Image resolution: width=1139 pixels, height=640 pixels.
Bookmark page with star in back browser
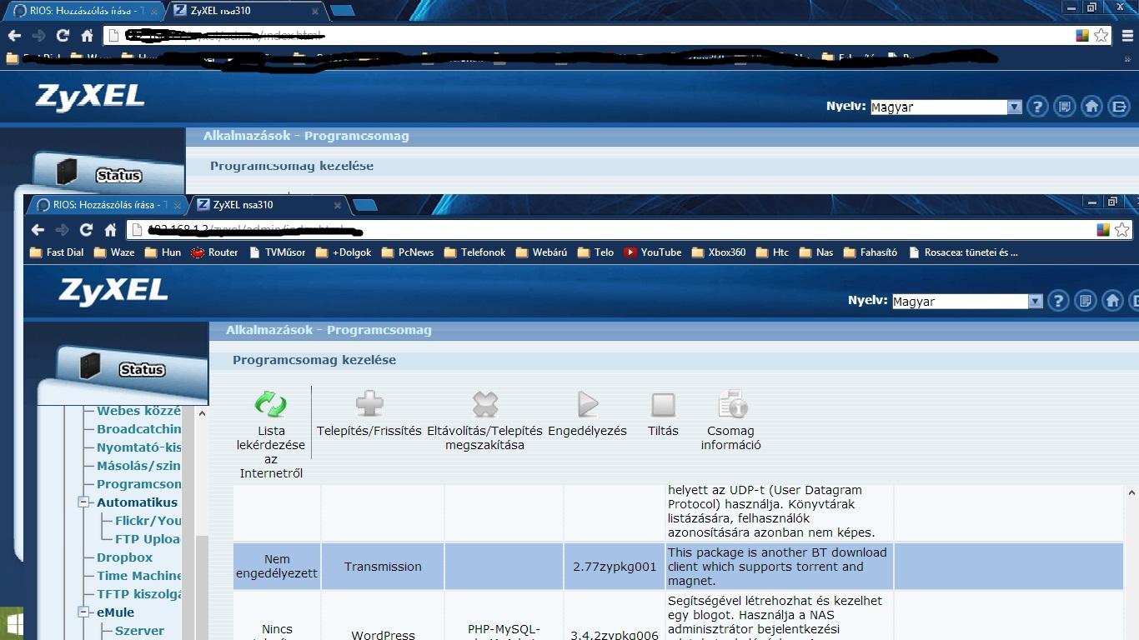coord(1101,36)
